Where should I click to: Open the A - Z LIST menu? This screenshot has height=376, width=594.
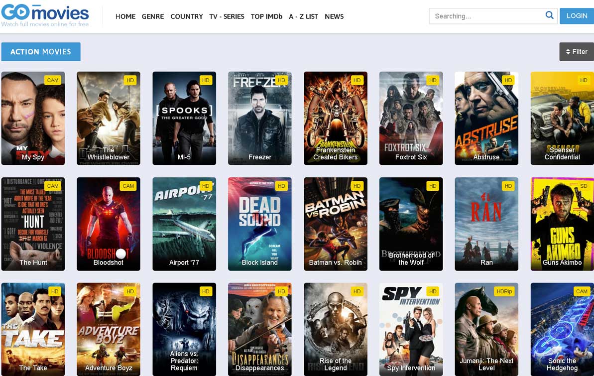click(303, 16)
